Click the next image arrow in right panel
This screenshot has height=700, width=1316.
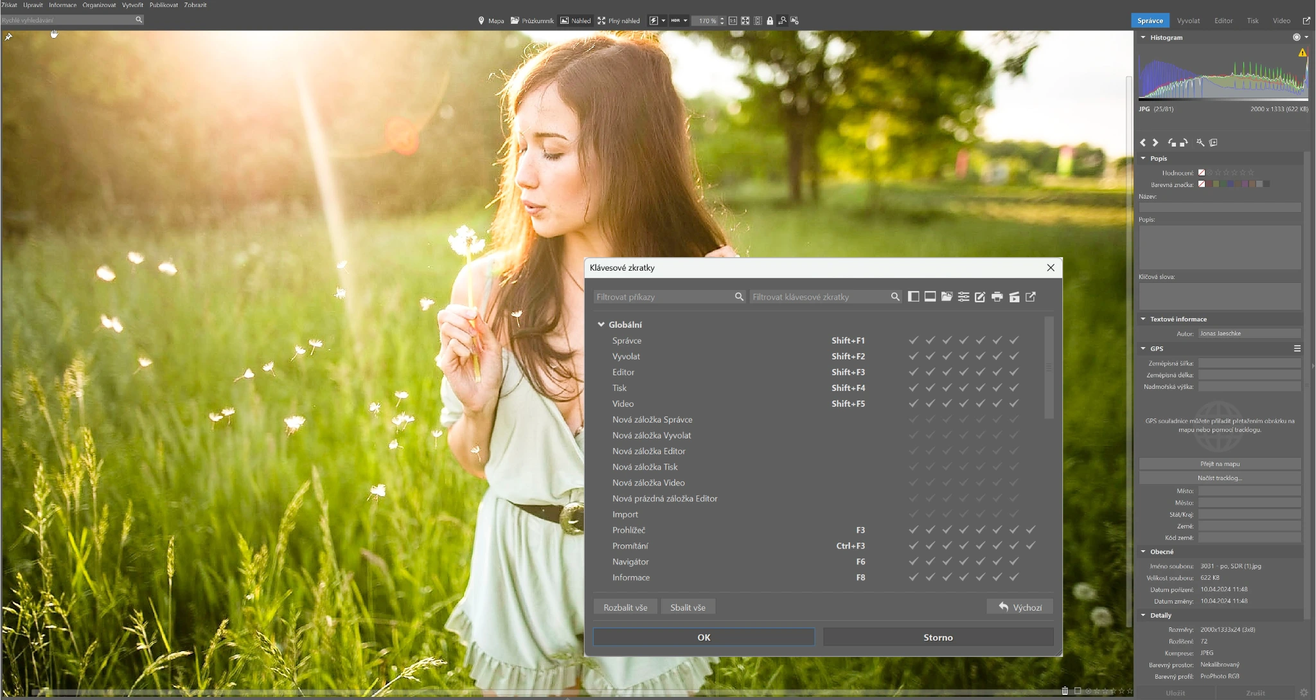[1155, 143]
